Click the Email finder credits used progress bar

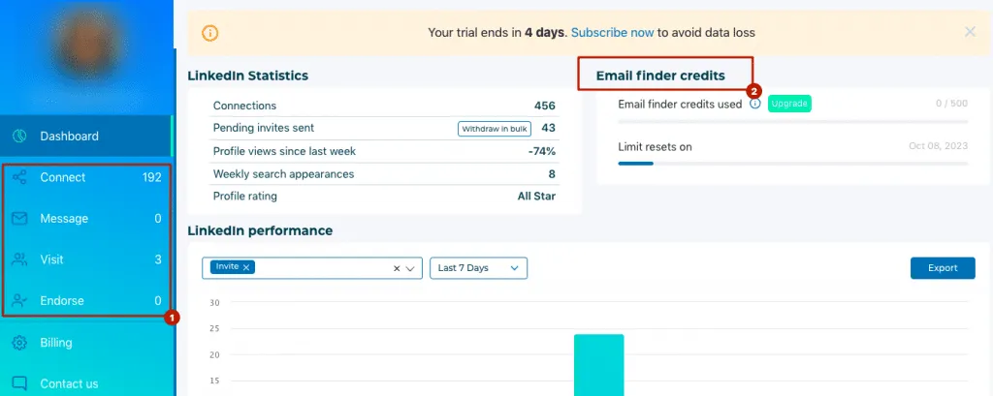[x=793, y=121]
